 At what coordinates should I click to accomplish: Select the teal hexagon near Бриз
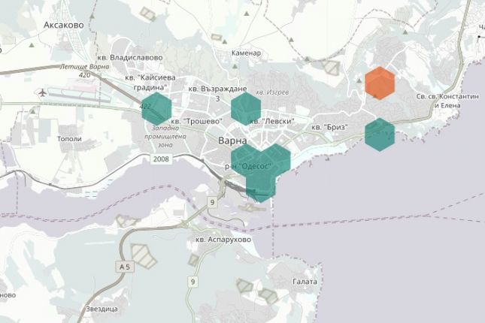(x=380, y=134)
